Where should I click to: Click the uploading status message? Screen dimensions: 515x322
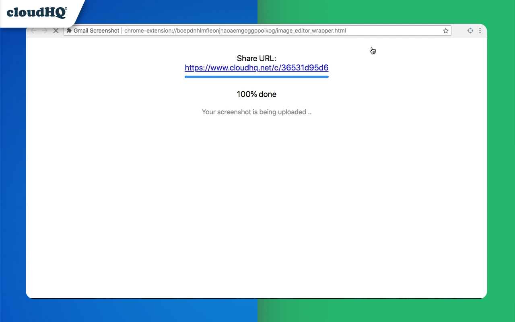tap(256, 112)
